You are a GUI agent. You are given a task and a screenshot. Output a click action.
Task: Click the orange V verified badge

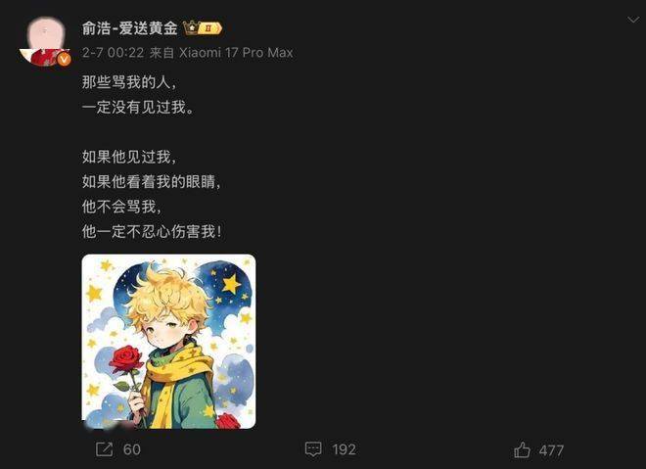point(63,60)
